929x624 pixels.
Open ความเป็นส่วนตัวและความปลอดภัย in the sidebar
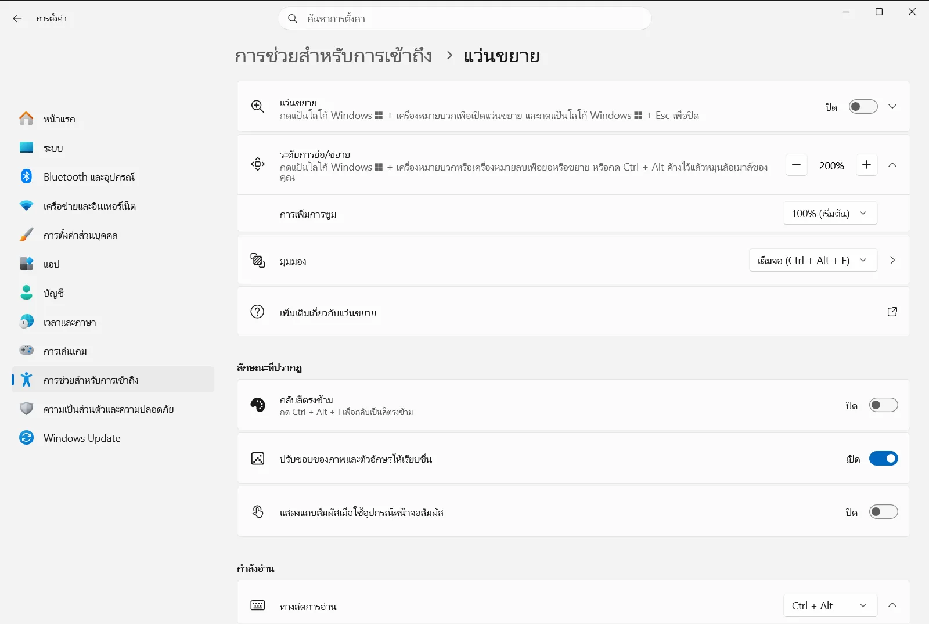pyautogui.click(x=113, y=409)
